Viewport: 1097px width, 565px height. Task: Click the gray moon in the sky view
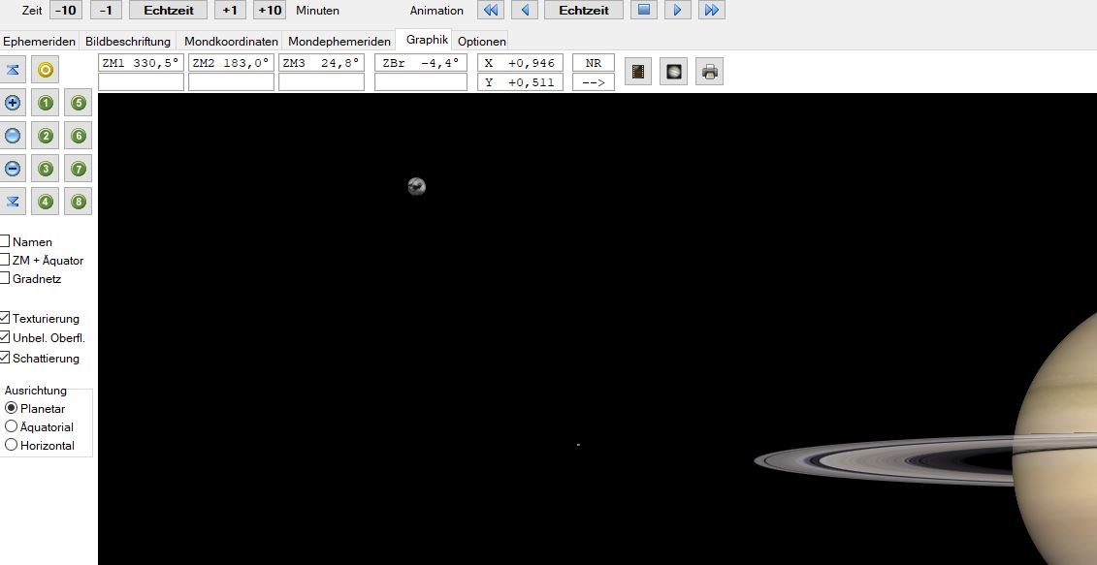(x=416, y=186)
